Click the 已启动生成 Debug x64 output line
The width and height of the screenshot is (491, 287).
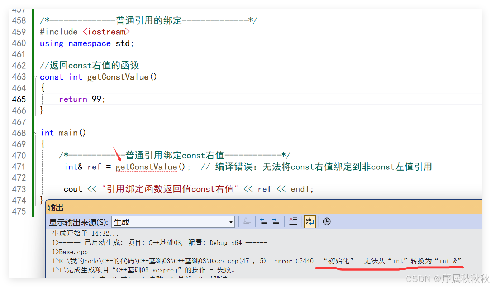[x=159, y=243]
